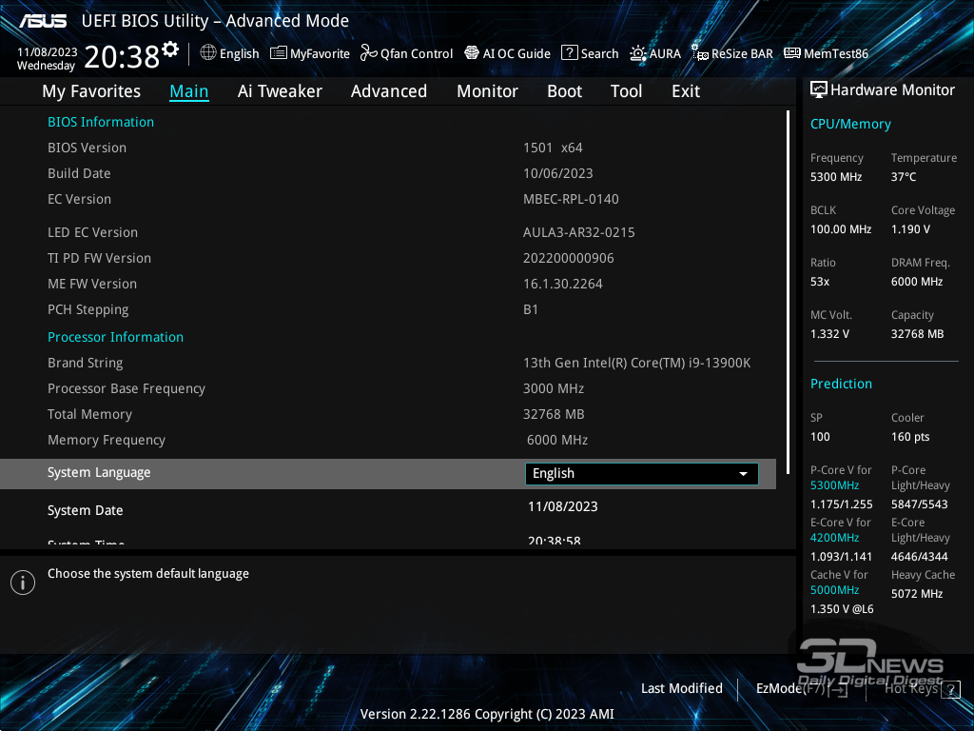Click Core Voltage 1.190 V reading
Image resolution: width=974 pixels, height=731 pixels.
910,229
